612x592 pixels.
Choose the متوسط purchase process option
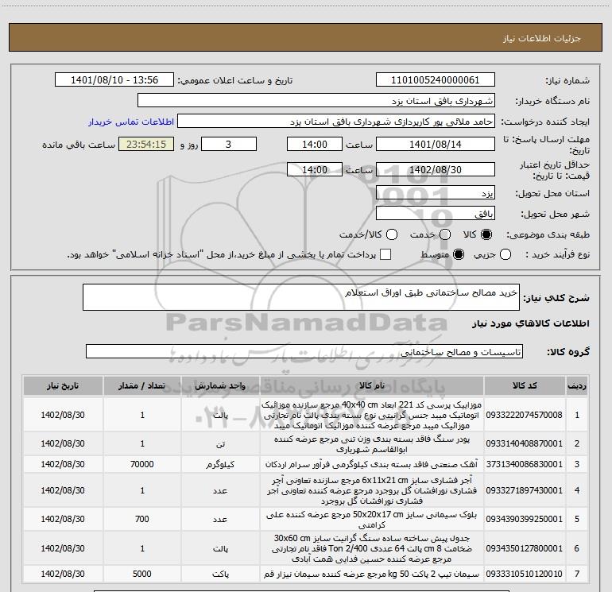tap(459, 254)
